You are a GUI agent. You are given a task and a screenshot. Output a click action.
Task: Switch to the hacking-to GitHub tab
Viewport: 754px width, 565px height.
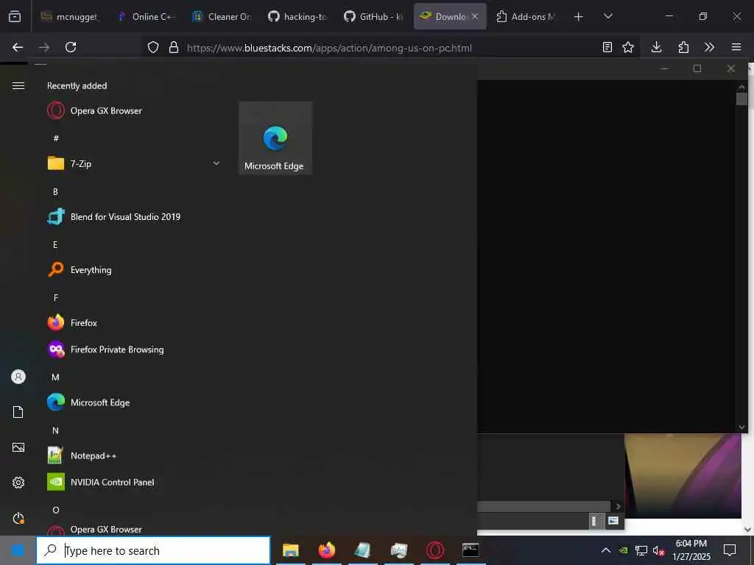pos(297,17)
